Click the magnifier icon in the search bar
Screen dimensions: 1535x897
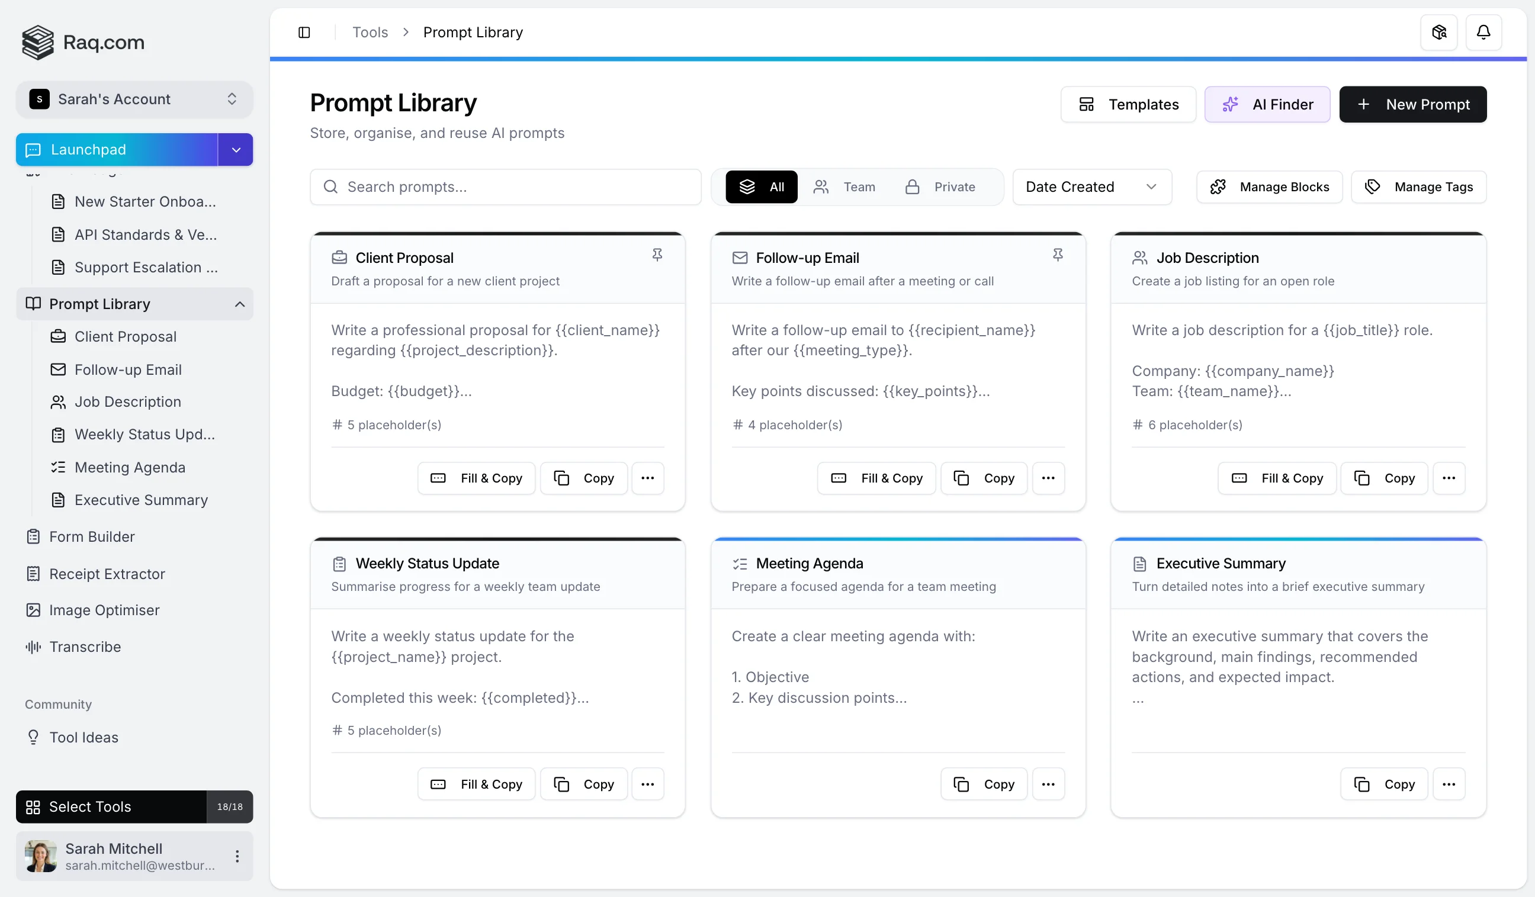330,187
